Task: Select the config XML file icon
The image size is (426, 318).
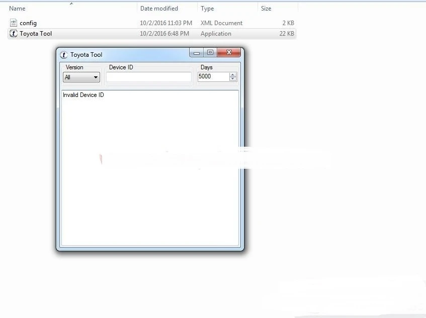Action: pos(13,23)
